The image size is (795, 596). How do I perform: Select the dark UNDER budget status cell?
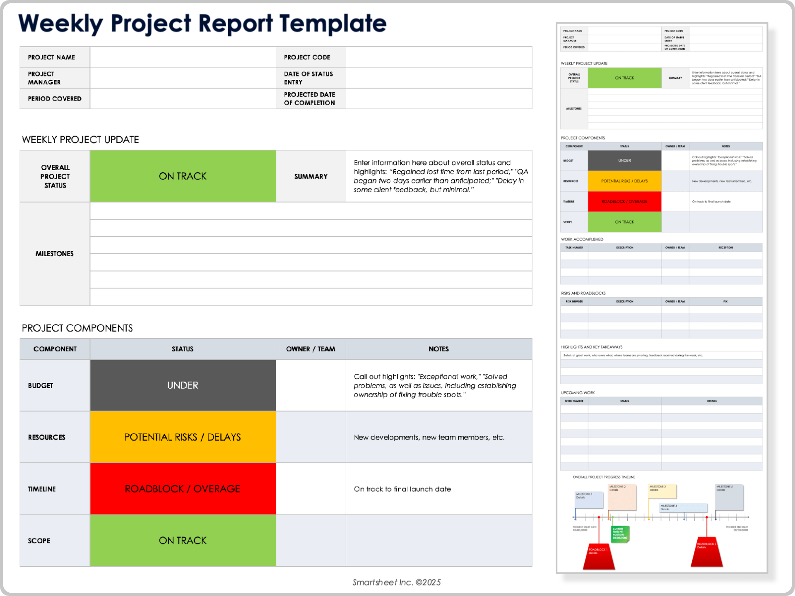coord(182,385)
